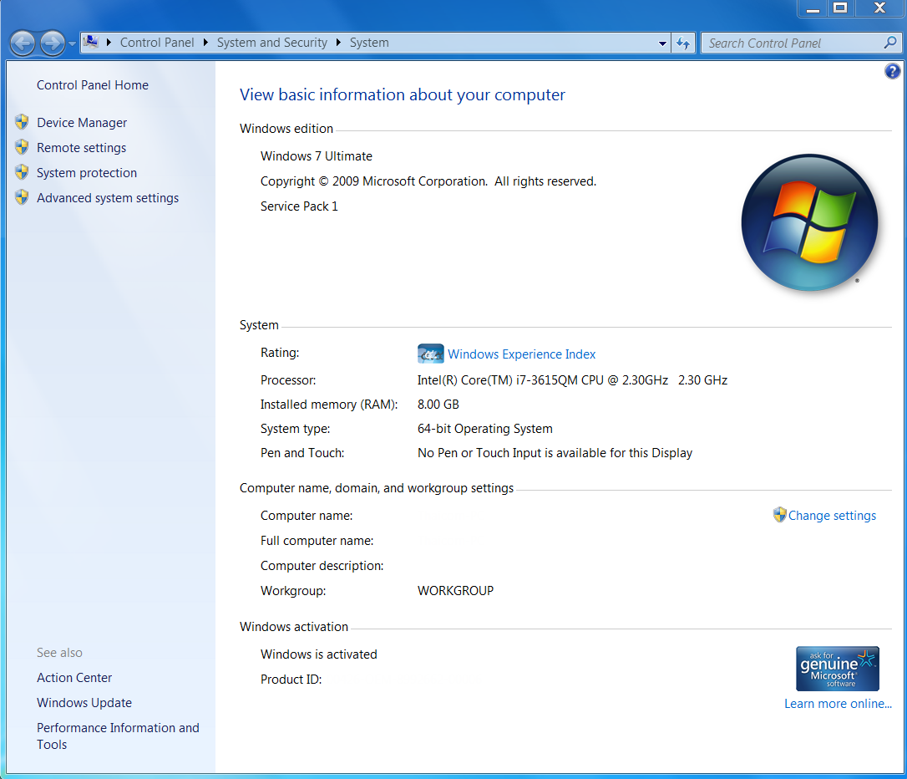The width and height of the screenshot is (907, 779).
Task: Select System and Security breadcrumb
Action: point(272,43)
